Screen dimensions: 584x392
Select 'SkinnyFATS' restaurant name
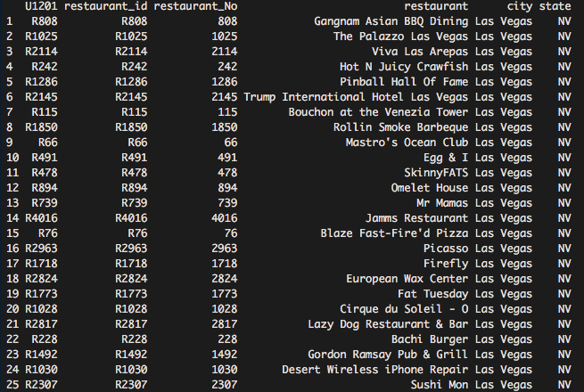pyautogui.click(x=436, y=173)
